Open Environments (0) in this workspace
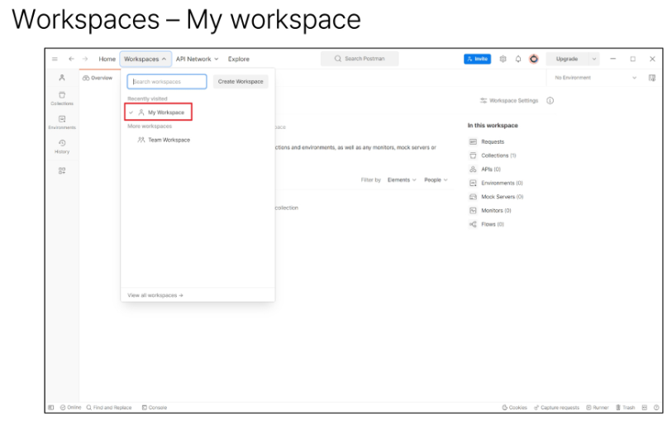 point(496,183)
